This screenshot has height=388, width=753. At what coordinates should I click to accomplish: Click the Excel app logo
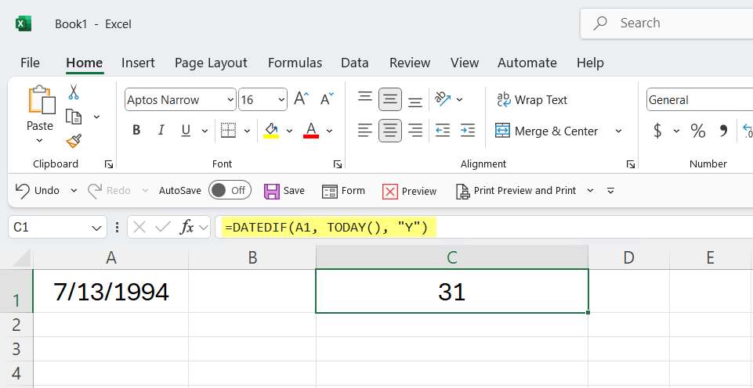coord(23,23)
